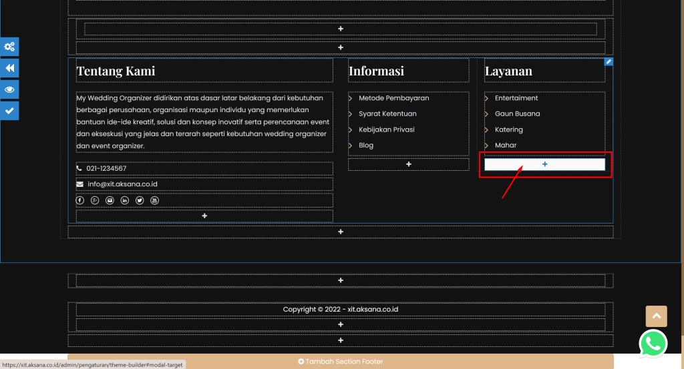
Task: Click the scroll-to-top arrow button
Action: point(656,316)
